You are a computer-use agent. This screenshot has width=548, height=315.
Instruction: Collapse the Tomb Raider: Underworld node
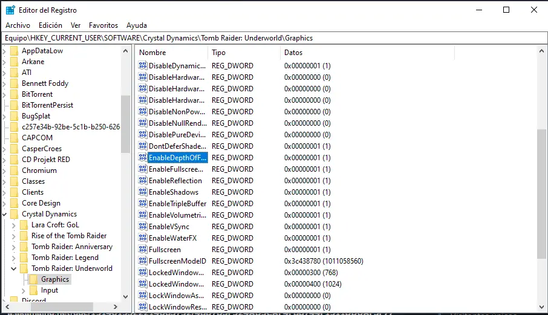click(x=14, y=268)
